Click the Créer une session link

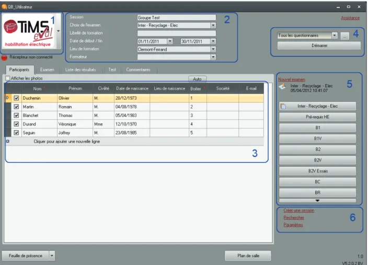pos(298,211)
